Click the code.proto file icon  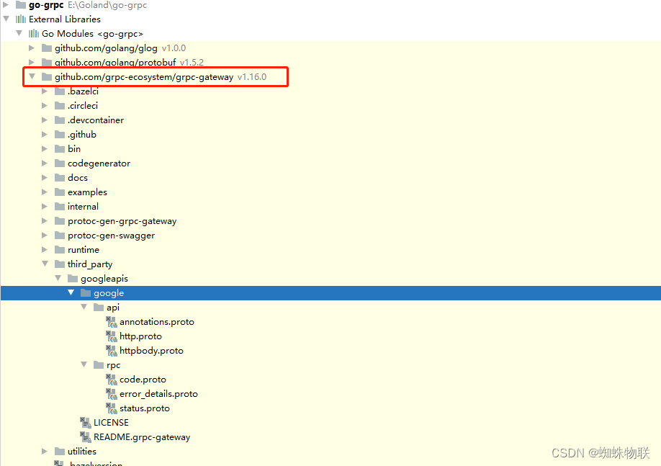(112, 380)
